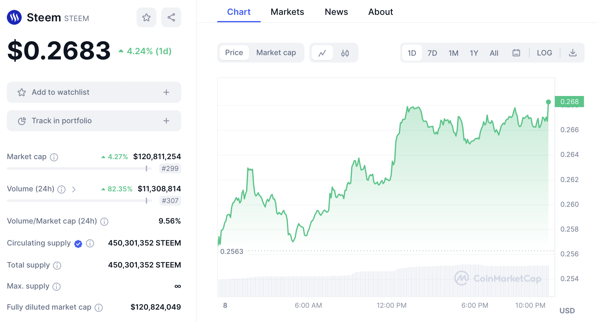Viewport: 597px width, 322px height.
Task: Expand the Volume (24h) chevron arrow
Action: pyautogui.click(x=74, y=189)
